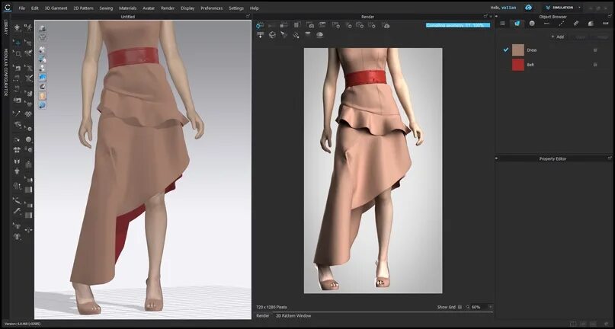The height and width of the screenshot is (329, 615).
Task: Open the Sewing menu
Action: point(105,8)
